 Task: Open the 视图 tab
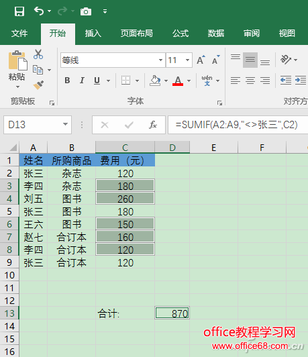(x=287, y=34)
